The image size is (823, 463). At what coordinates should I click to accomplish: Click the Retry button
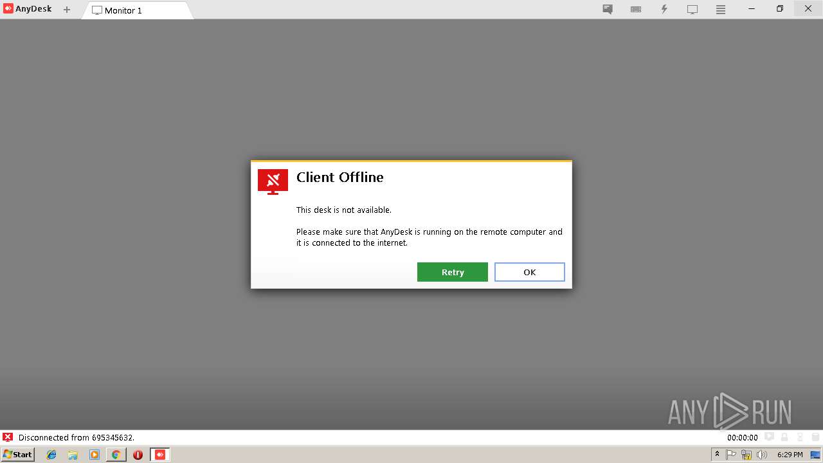pos(453,272)
